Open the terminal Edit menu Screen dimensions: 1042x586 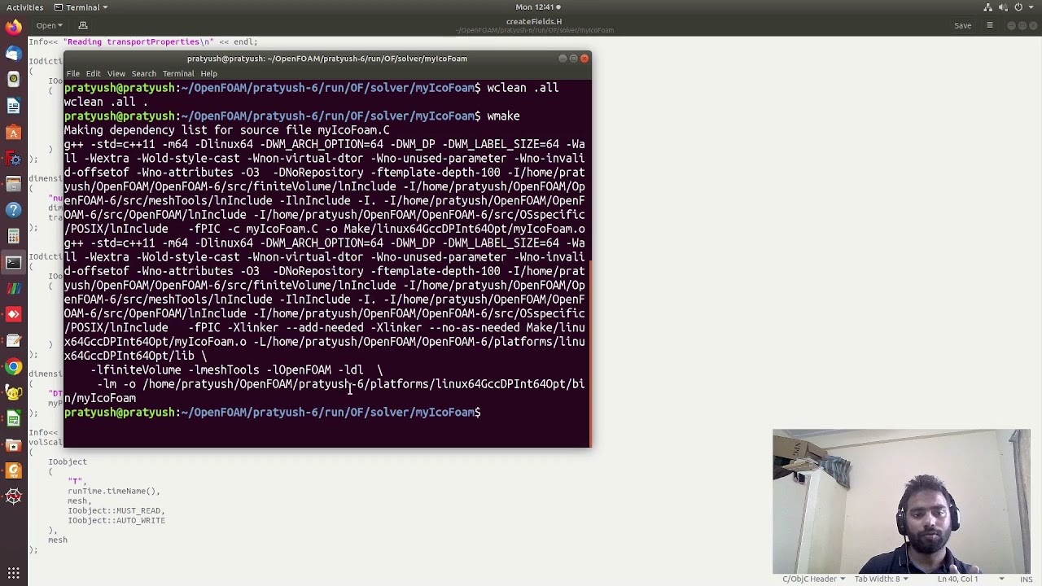click(x=94, y=73)
